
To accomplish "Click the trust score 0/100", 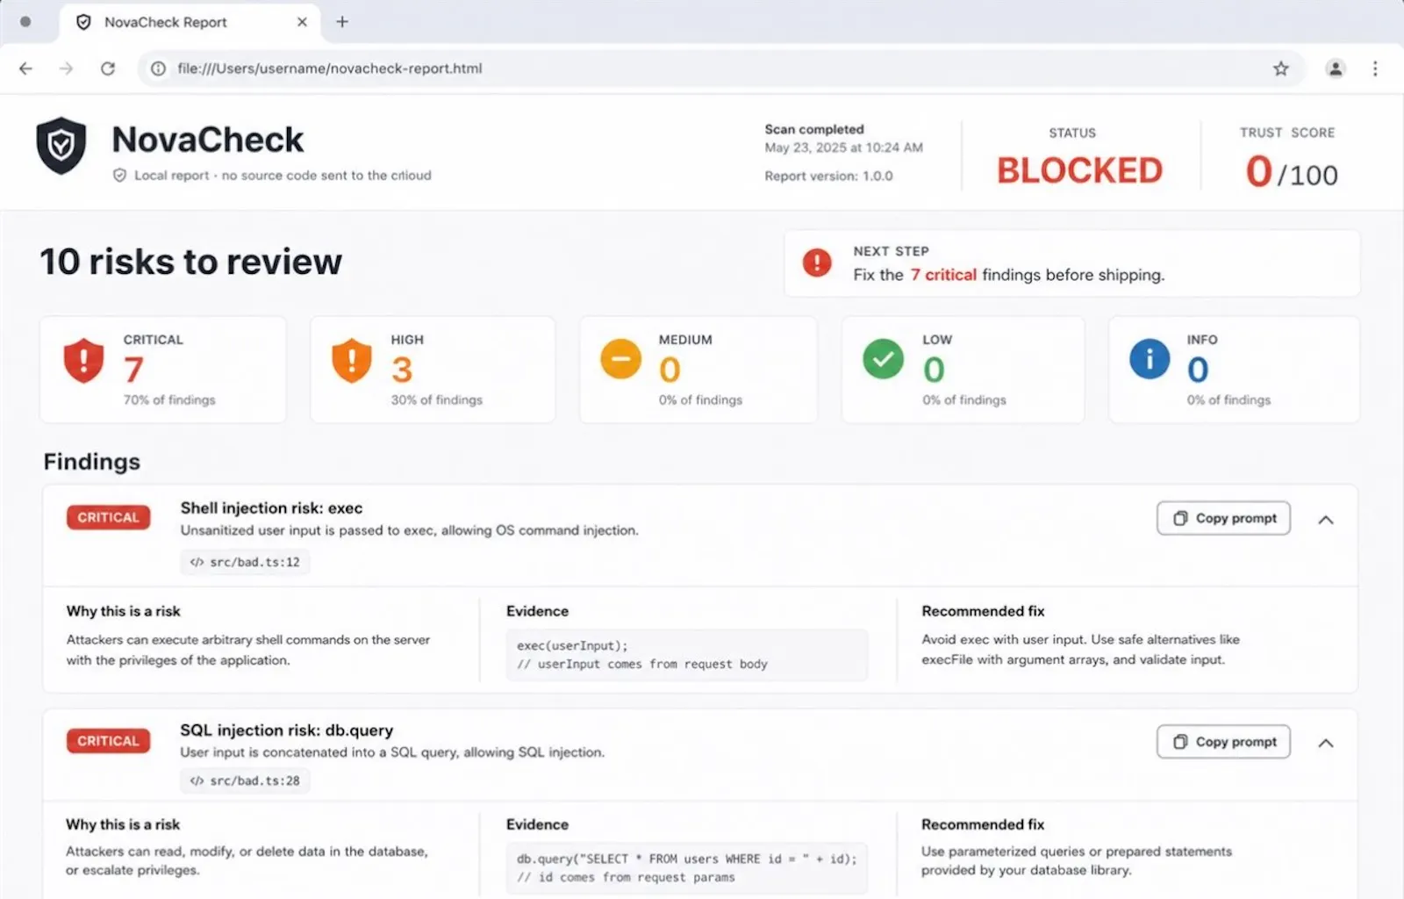I will pos(1292,172).
